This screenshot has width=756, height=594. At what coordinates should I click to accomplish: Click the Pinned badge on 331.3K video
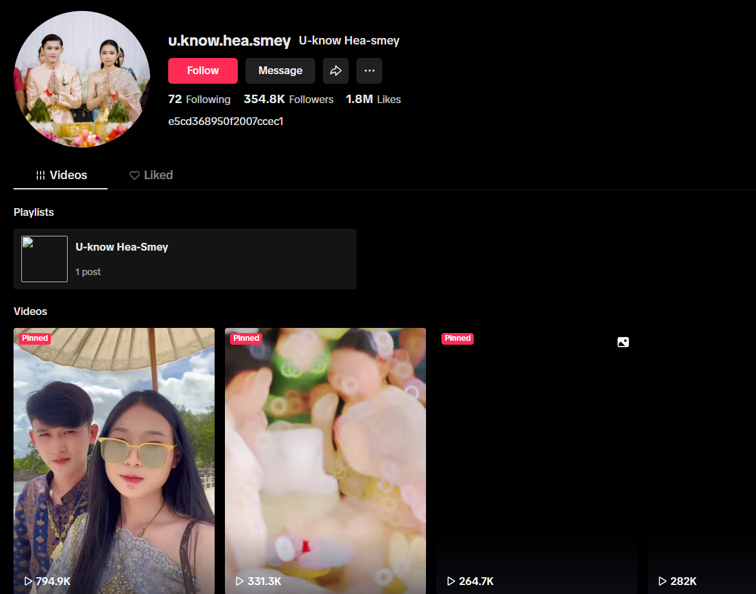(246, 338)
